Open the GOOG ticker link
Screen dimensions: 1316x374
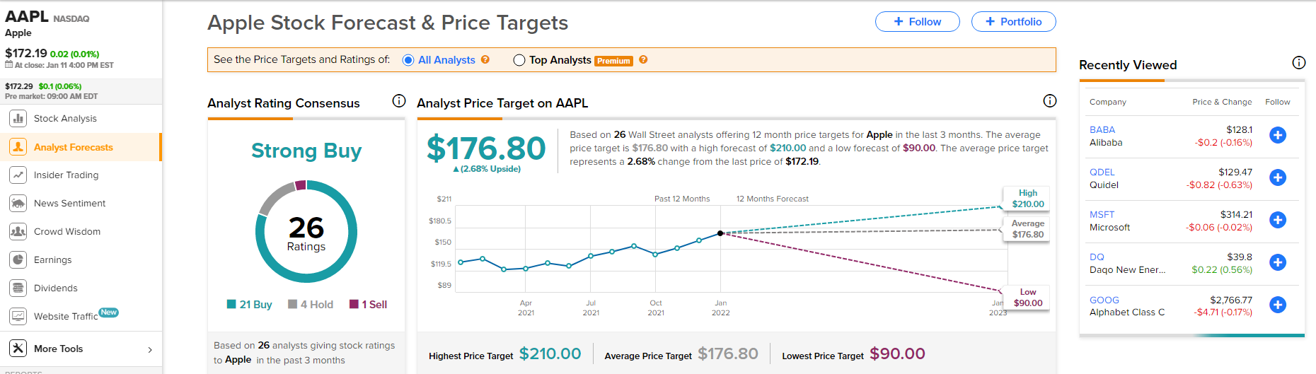coord(1104,300)
